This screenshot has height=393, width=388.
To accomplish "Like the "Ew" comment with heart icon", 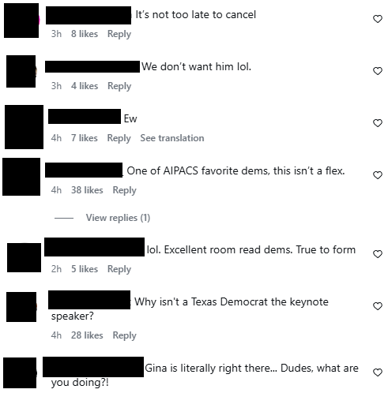I will [378, 123].
